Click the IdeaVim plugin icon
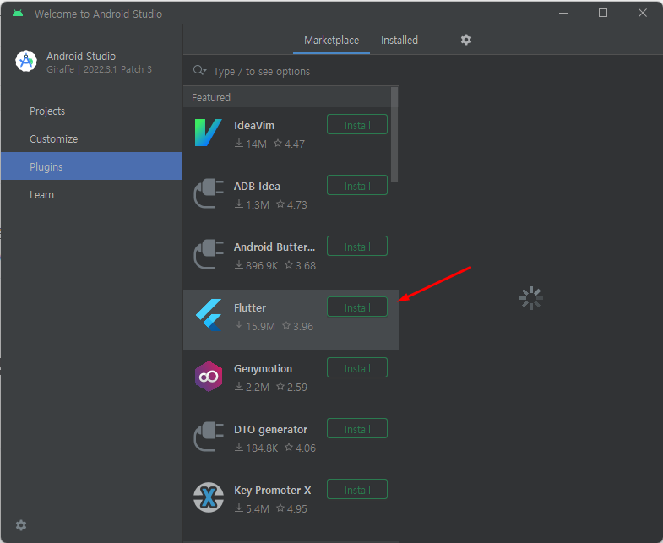This screenshot has width=663, height=543. 208,133
